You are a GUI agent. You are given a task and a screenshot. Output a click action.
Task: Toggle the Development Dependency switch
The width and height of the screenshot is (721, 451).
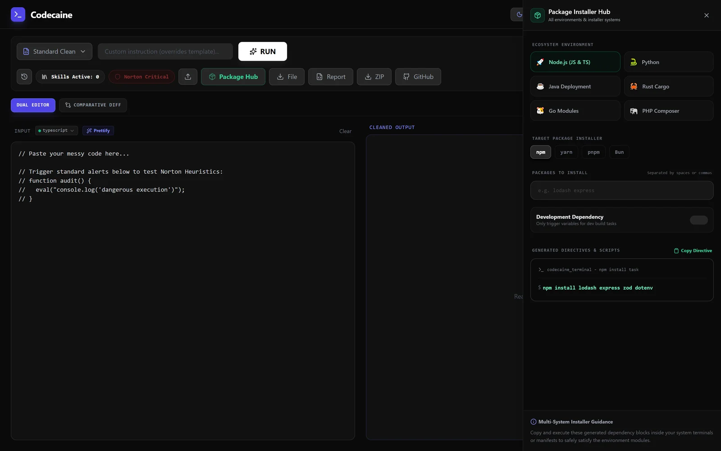pyautogui.click(x=699, y=220)
